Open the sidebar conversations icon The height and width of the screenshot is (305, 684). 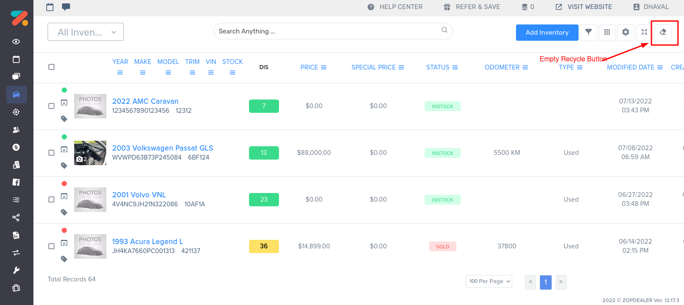[x=16, y=77]
